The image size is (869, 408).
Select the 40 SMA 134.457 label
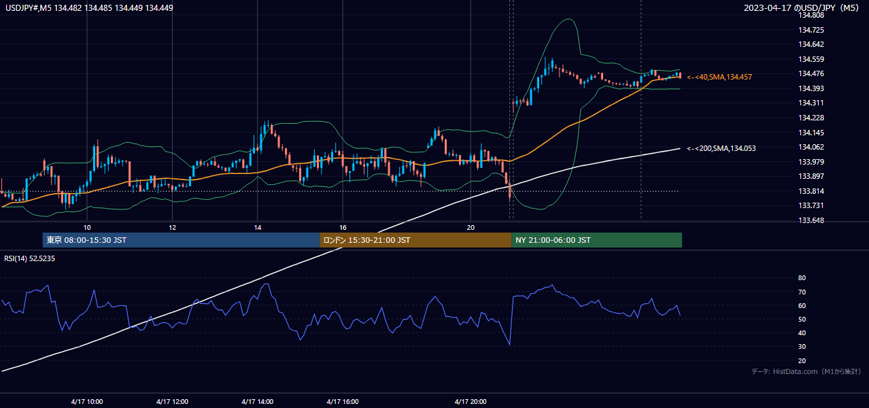[x=719, y=77]
